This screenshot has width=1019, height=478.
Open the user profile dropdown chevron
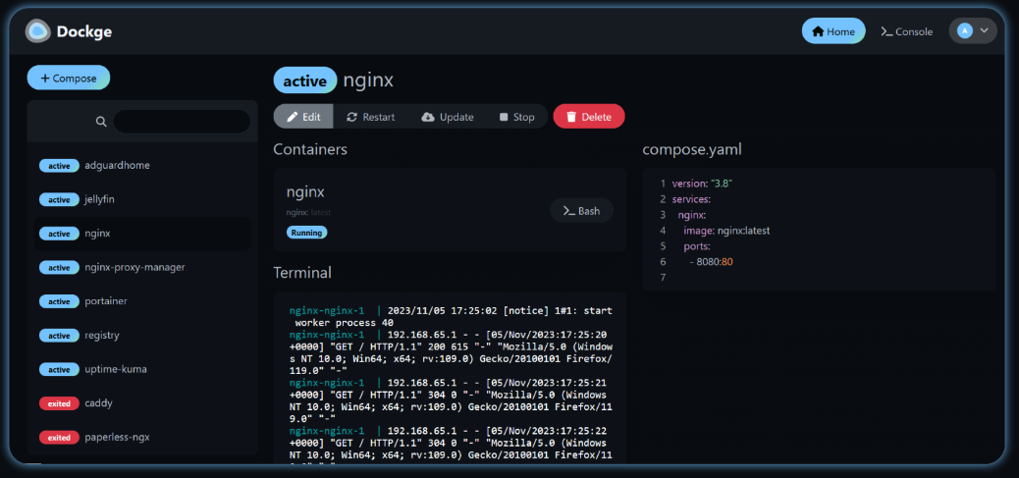[984, 30]
